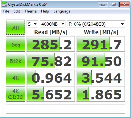Screen dimensions: 131x118
Task: Select the 512K write result 91.50
Action: click(x=101, y=61)
